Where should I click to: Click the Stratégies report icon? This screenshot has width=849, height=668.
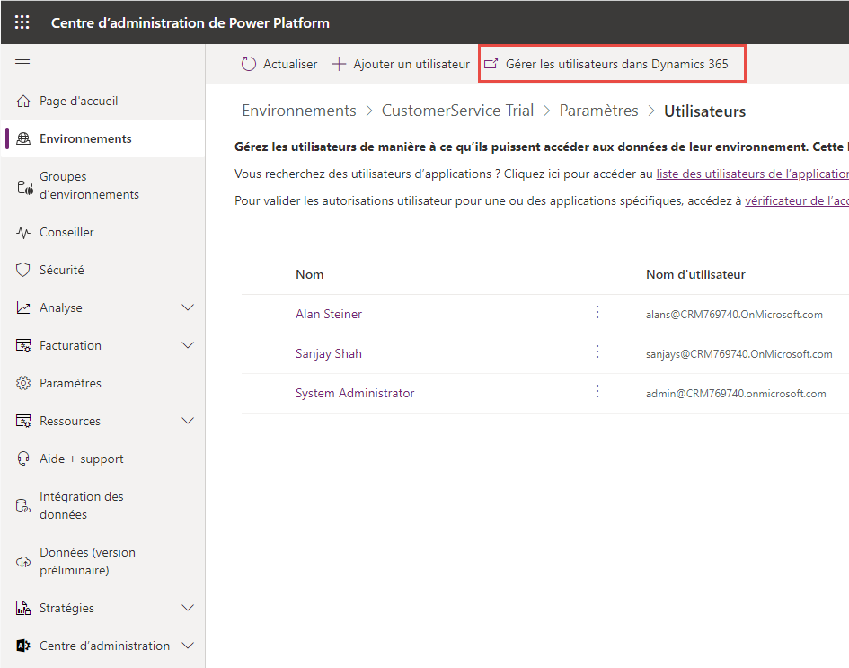23,608
